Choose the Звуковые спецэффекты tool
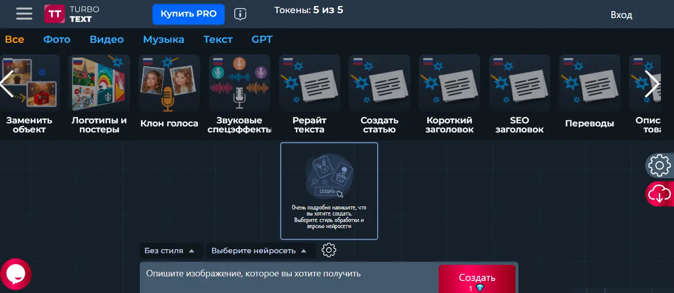This screenshot has width=674, height=293. (x=239, y=83)
